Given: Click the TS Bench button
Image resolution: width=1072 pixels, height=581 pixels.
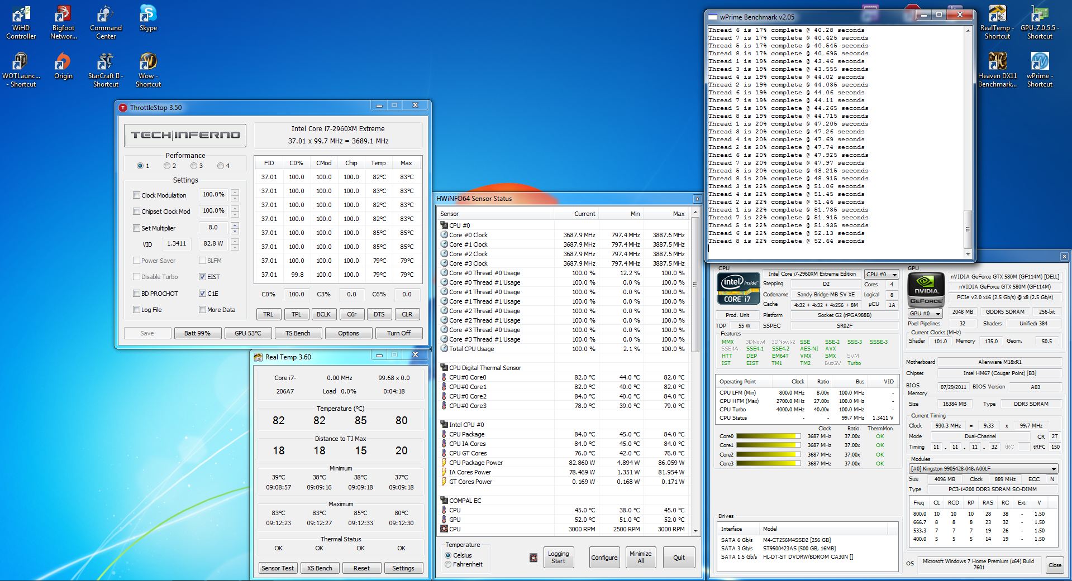Looking at the screenshot, I should click(298, 333).
